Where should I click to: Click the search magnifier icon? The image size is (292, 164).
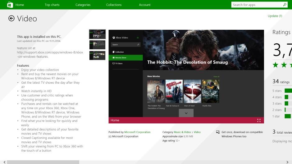pyautogui.click(x=285, y=5)
